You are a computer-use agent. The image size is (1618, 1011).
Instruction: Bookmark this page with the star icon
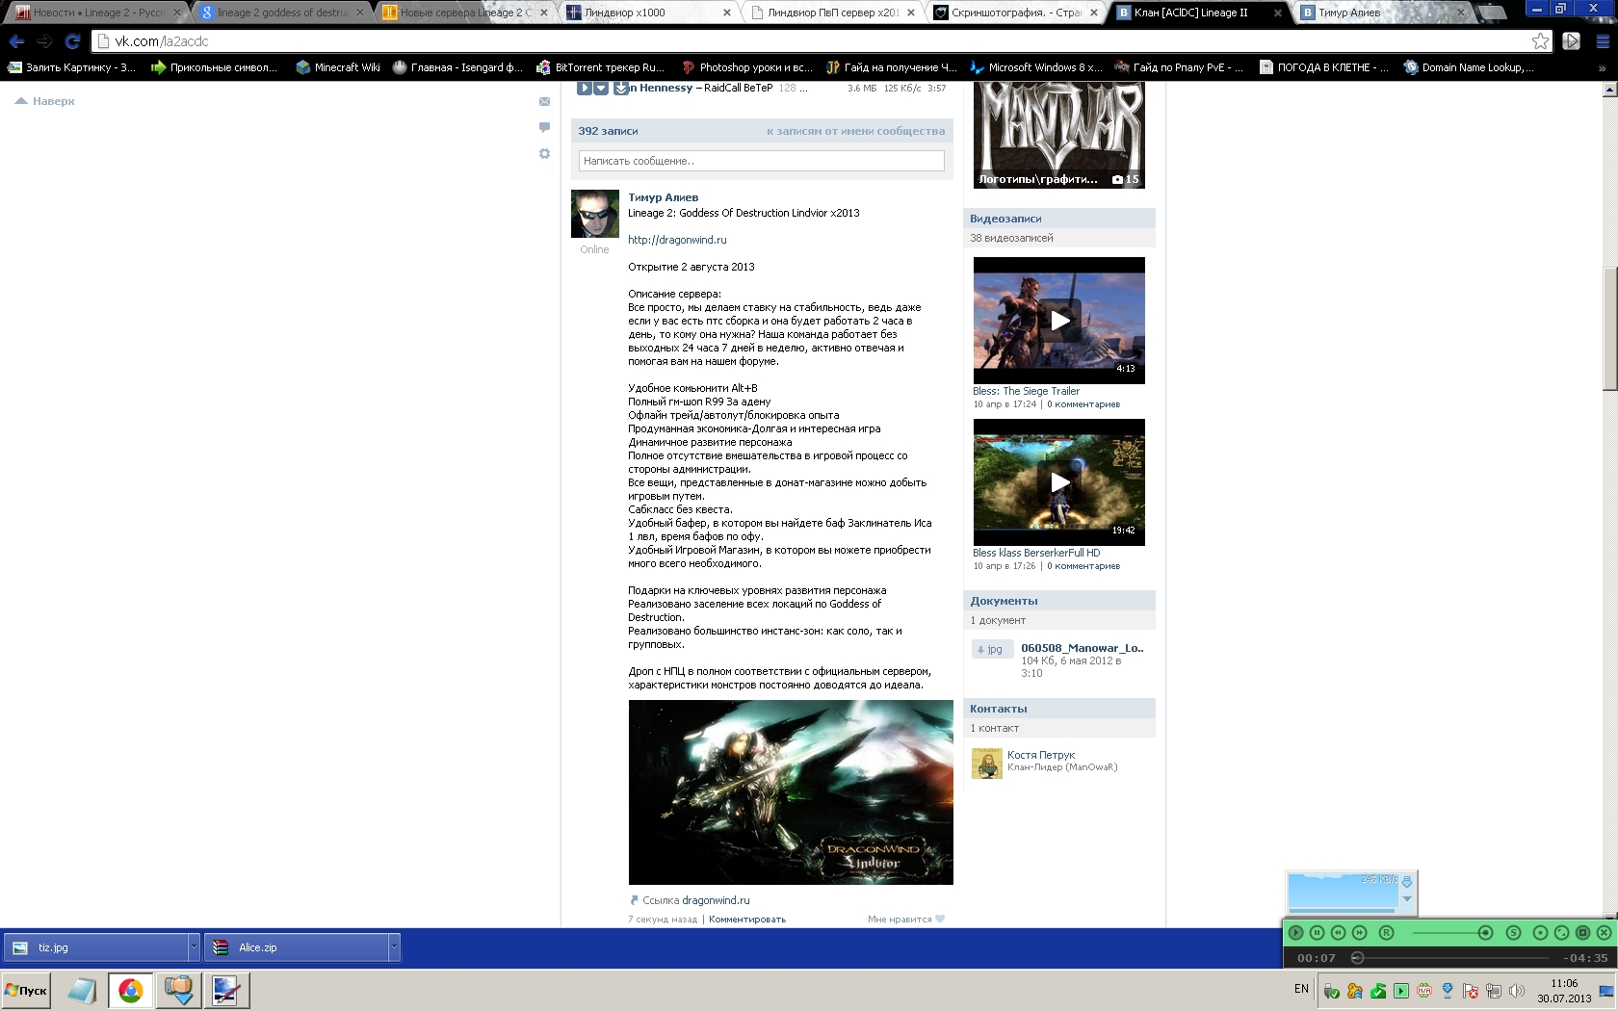1540,41
